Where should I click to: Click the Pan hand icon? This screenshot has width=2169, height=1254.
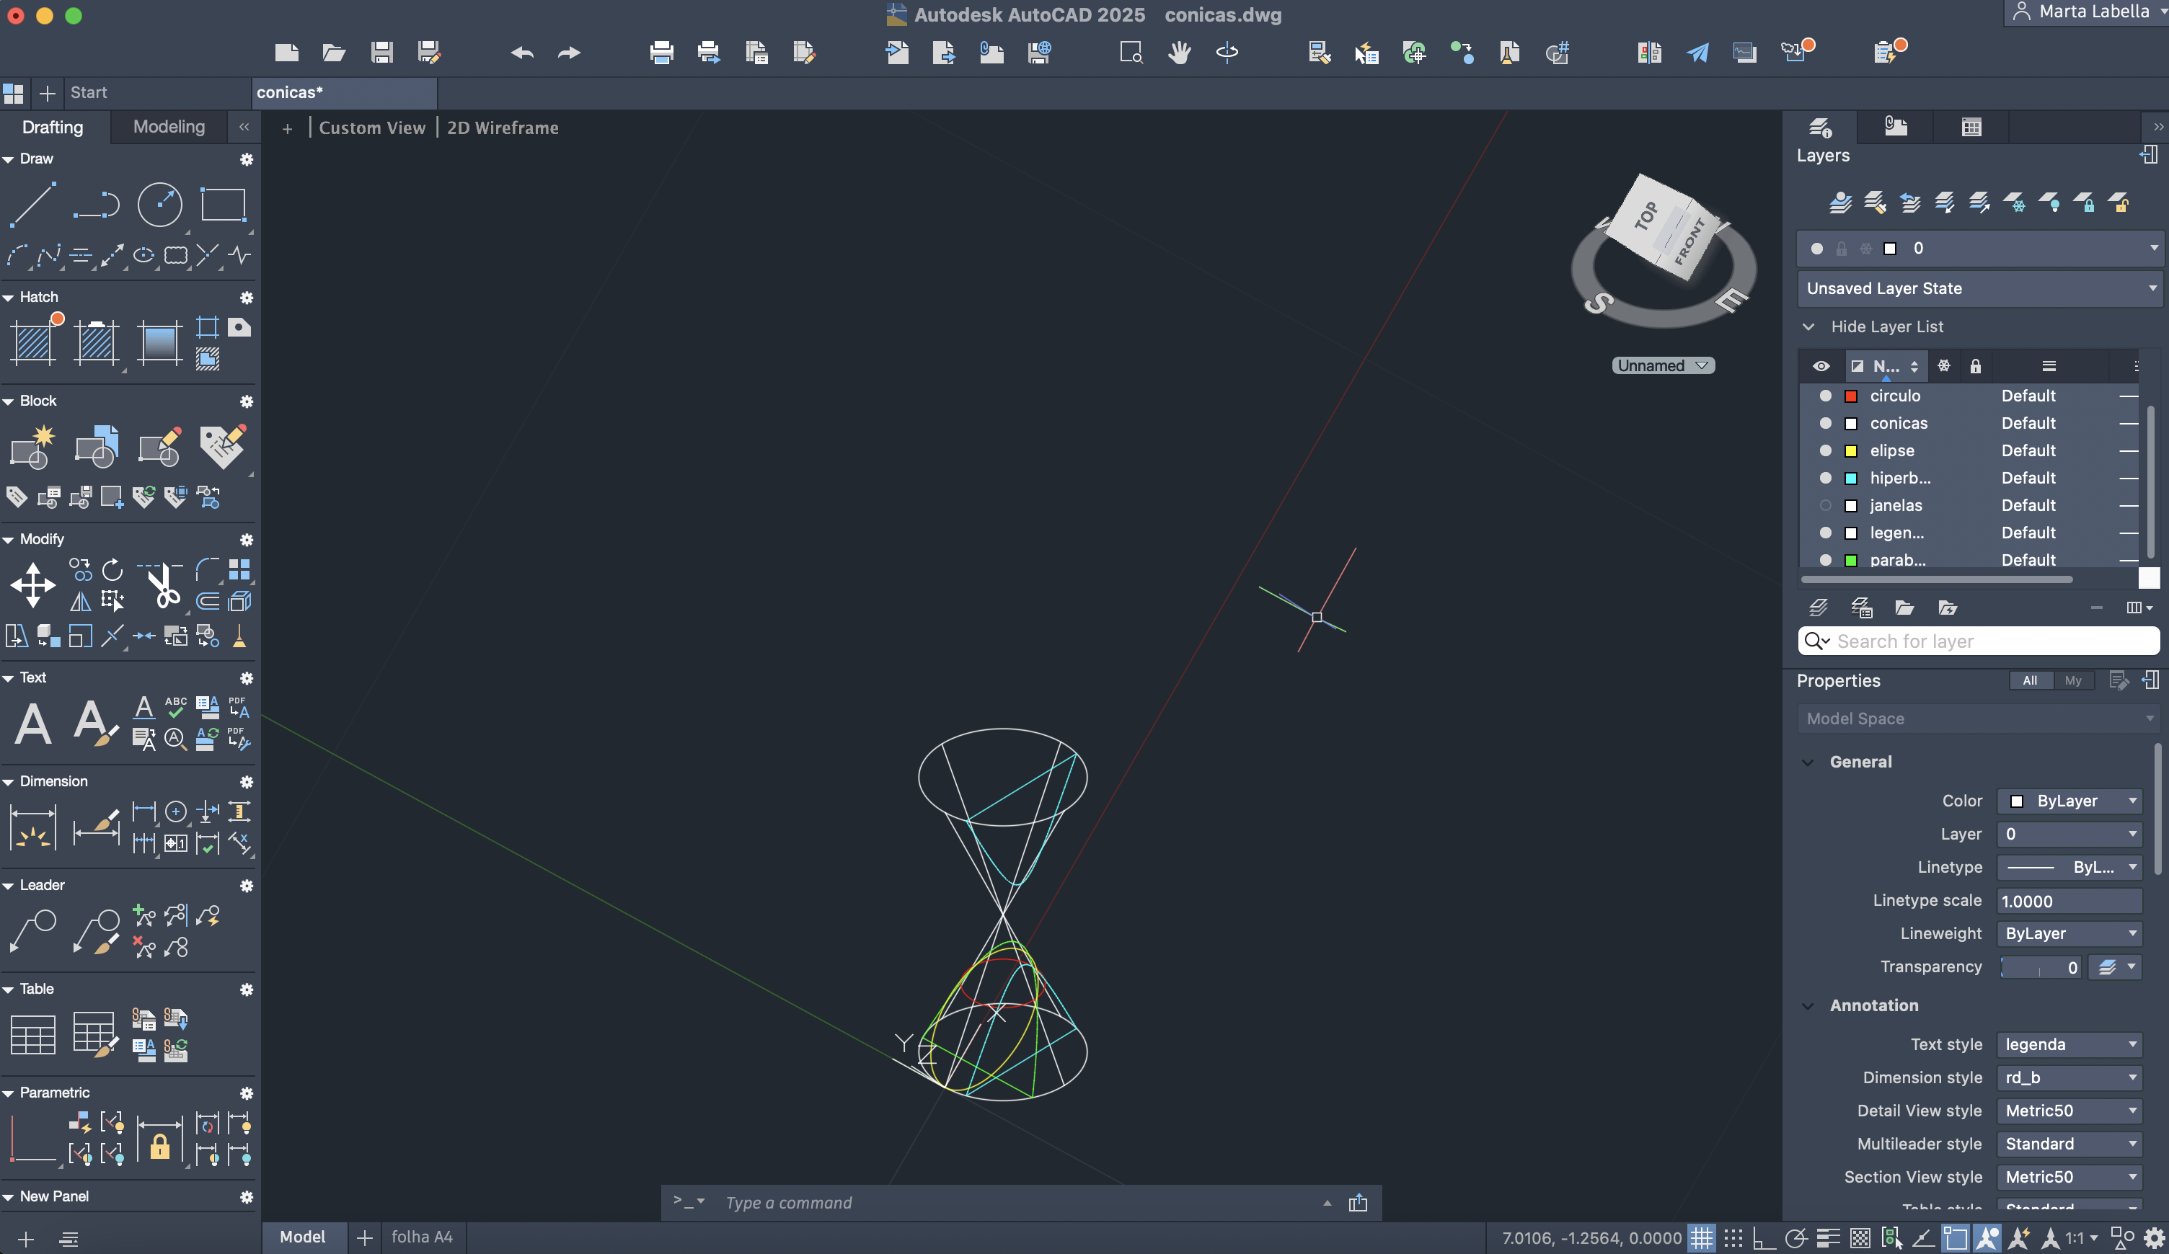pyautogui.click(x=1179, y=53)
